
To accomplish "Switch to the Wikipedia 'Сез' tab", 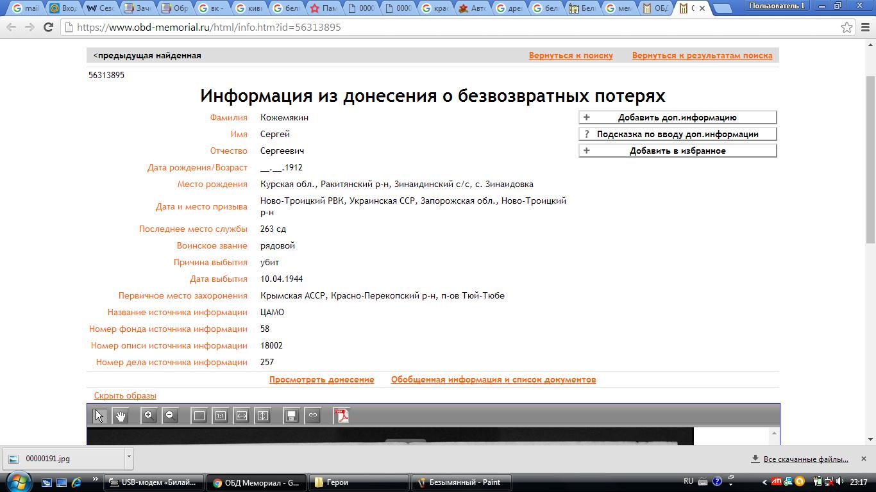I will (100, 8).
